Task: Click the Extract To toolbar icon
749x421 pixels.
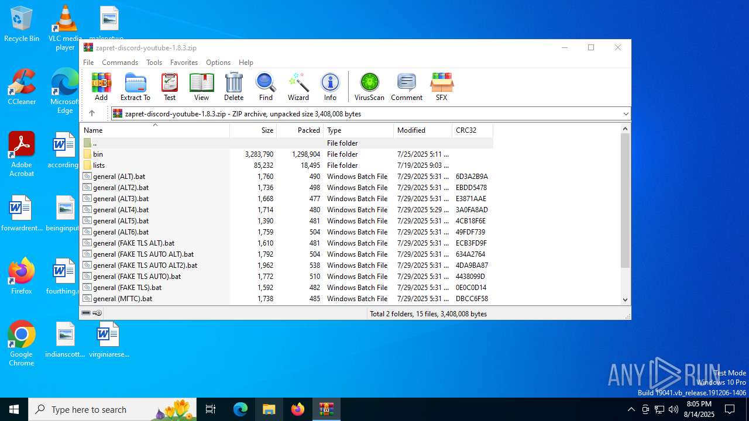Action: (135, 87)
